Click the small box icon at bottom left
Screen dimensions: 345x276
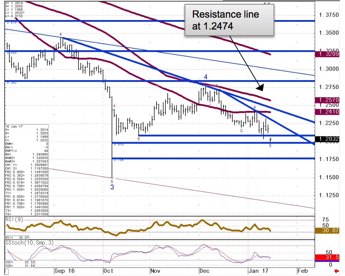pyautogui.click(x=6, y=272)
